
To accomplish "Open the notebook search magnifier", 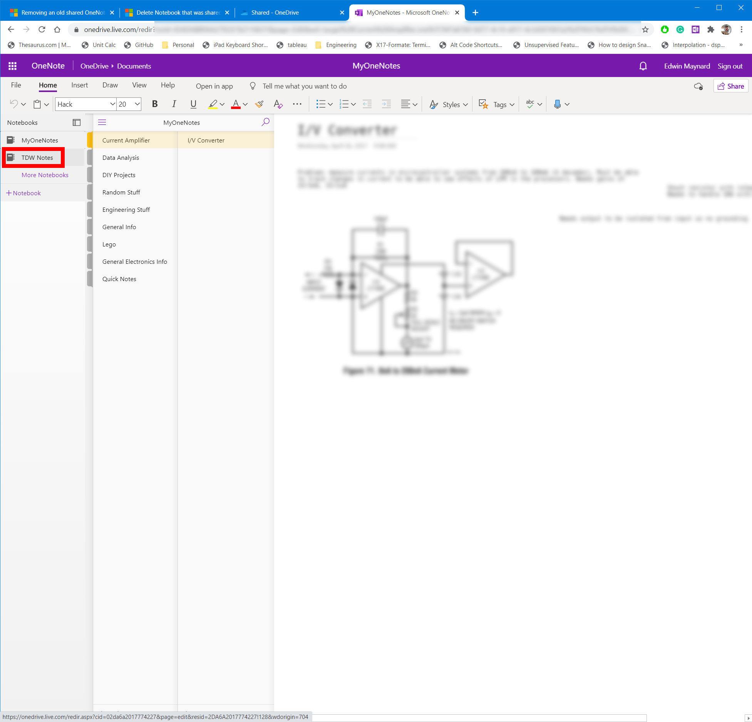I will pos(265,122).
